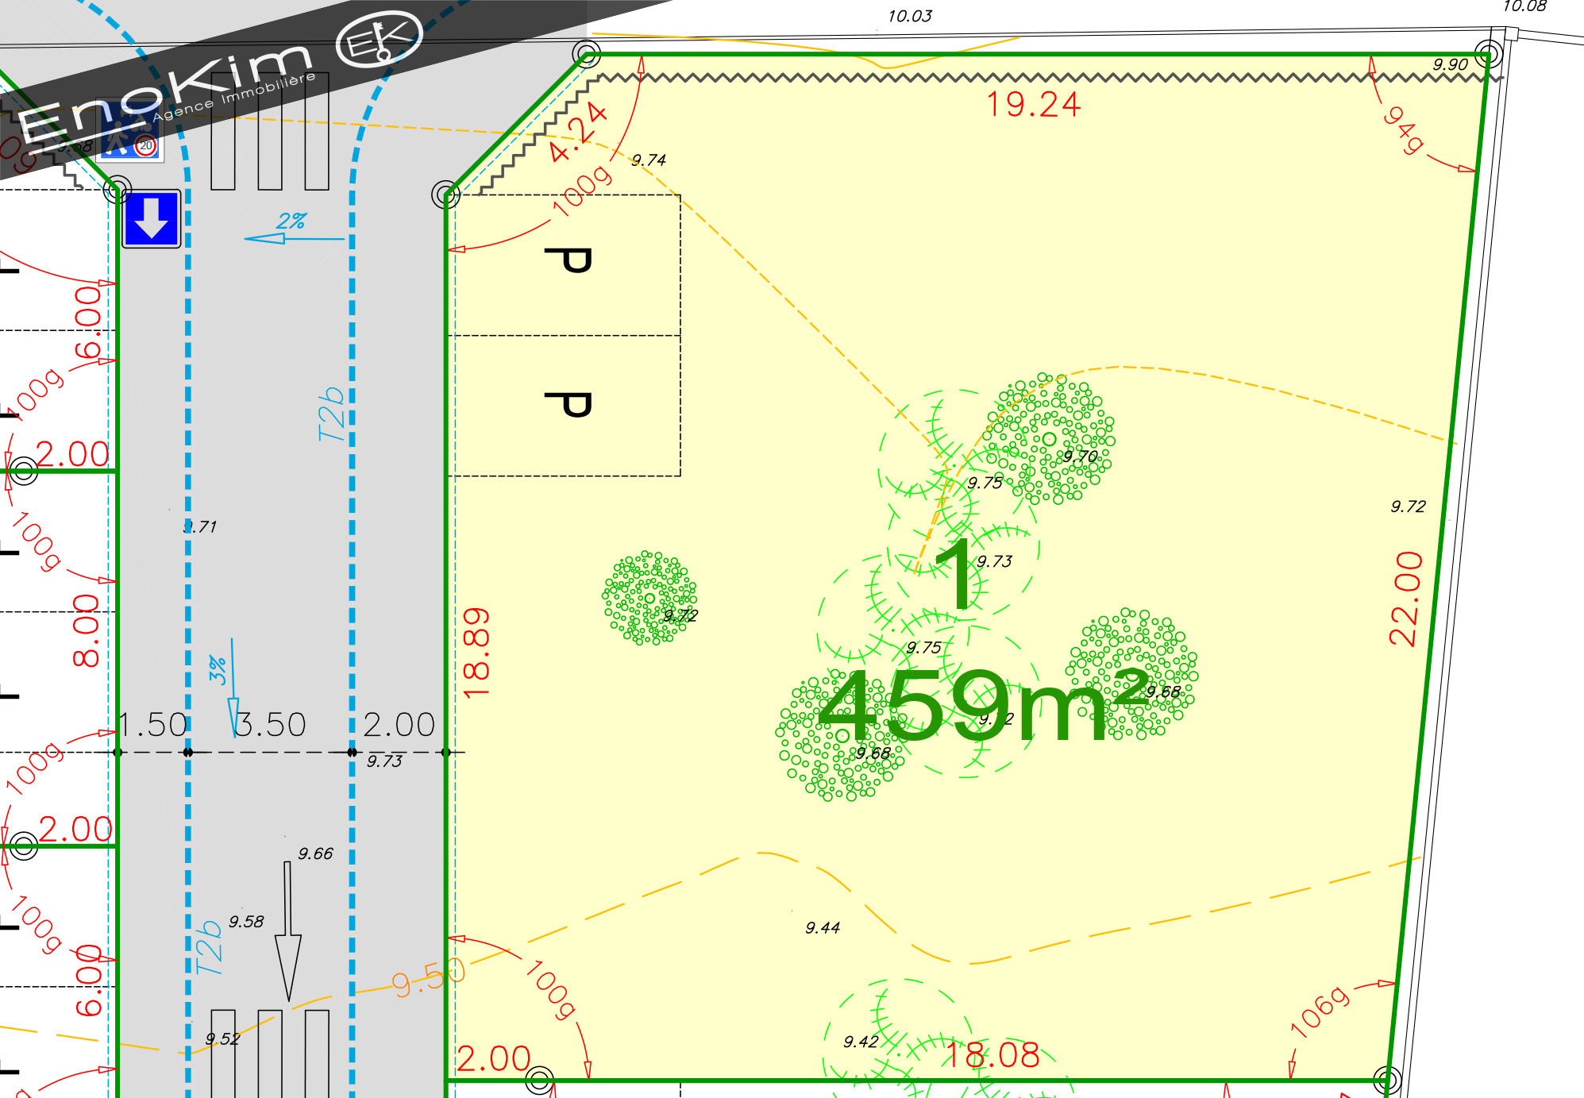Click the upper parking space P symbol
1584x1098 pixels.
pos(568,260)
